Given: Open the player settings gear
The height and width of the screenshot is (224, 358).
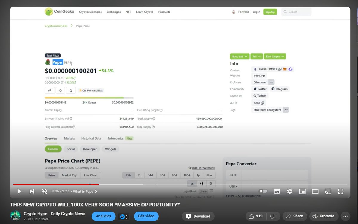Looking at the screenshot, I should click(289, 191).
